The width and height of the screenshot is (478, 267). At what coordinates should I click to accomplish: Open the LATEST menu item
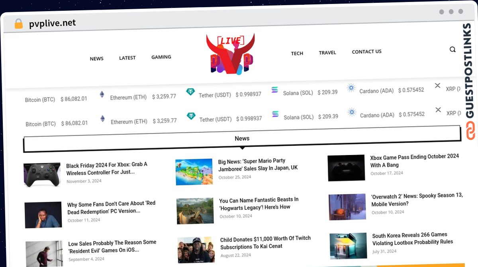[127, 58]
